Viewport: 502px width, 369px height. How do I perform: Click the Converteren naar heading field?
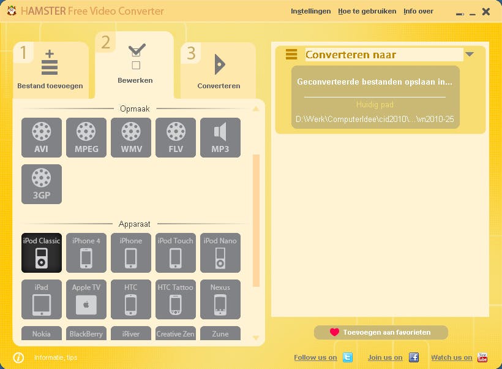(x=384, y=55)
